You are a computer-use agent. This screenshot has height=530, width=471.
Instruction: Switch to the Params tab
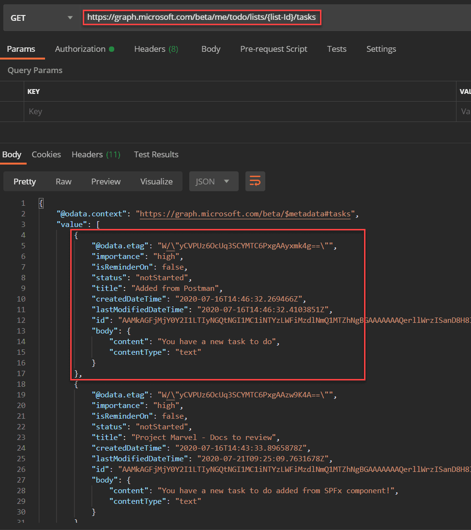[21, 49]
